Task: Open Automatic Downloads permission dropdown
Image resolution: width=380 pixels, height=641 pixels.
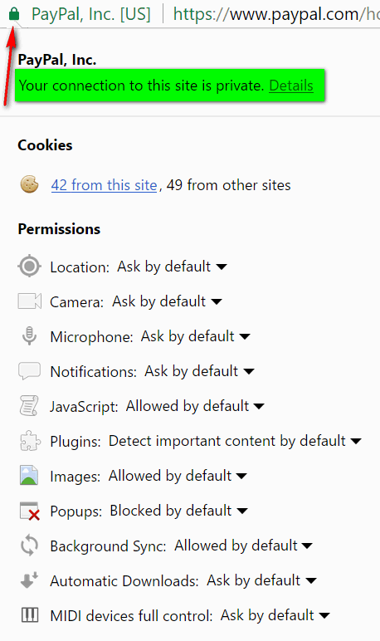Action: 261,580
